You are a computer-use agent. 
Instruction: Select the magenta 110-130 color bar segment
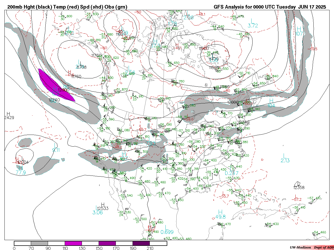pyautogui.click(x=73, y=243)
